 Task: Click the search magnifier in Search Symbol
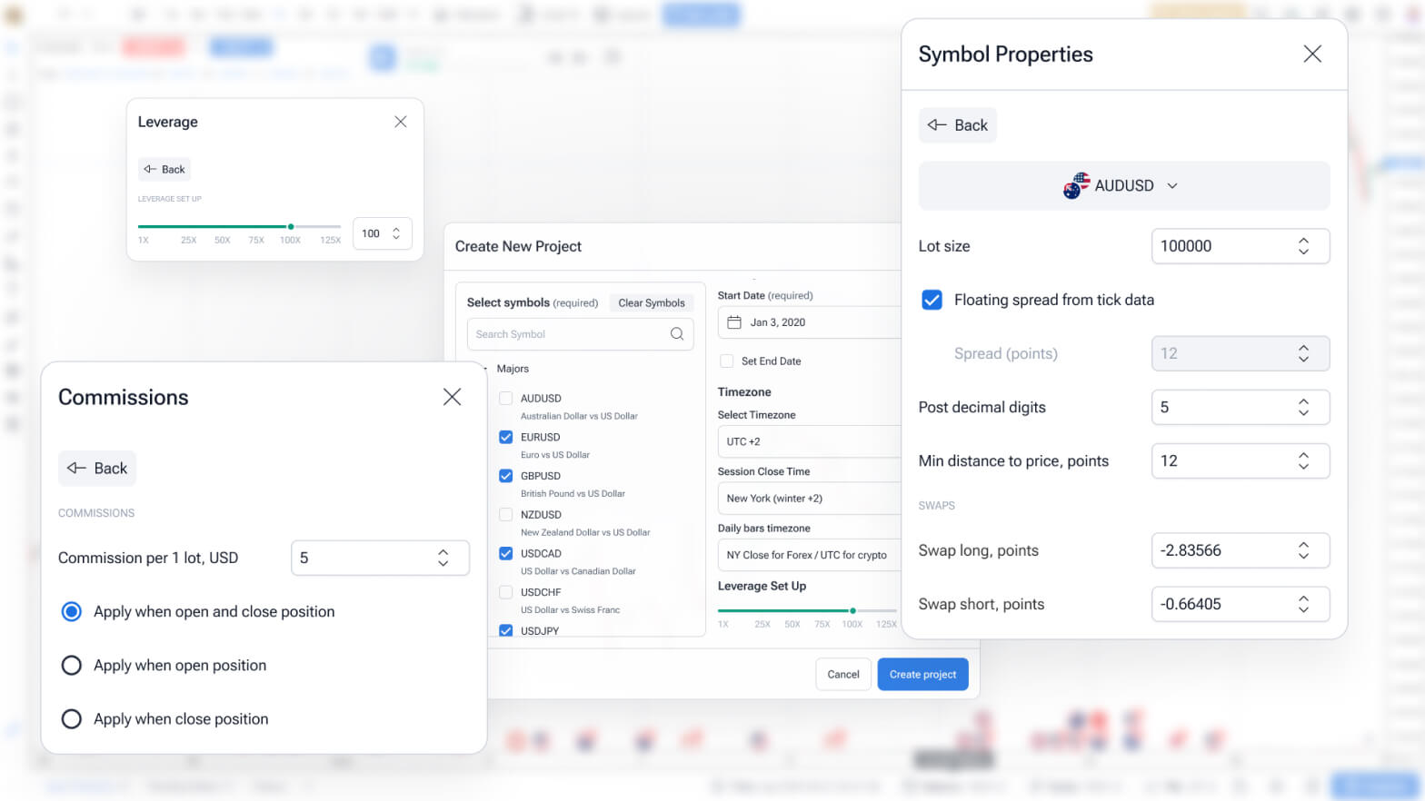pyautogui.click(x=676, y=334)
